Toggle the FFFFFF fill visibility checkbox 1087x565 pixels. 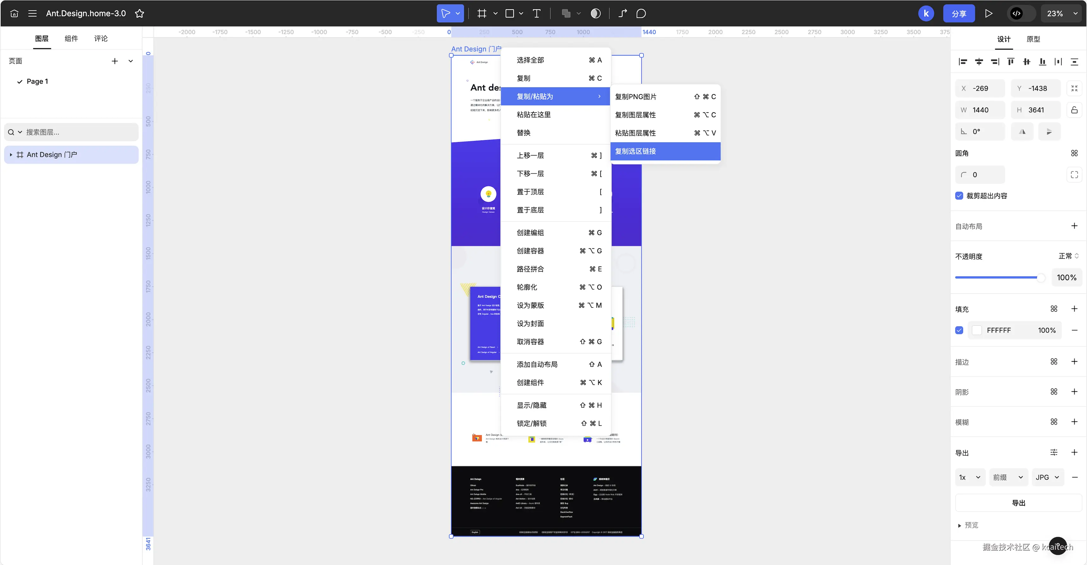(959, 330)
